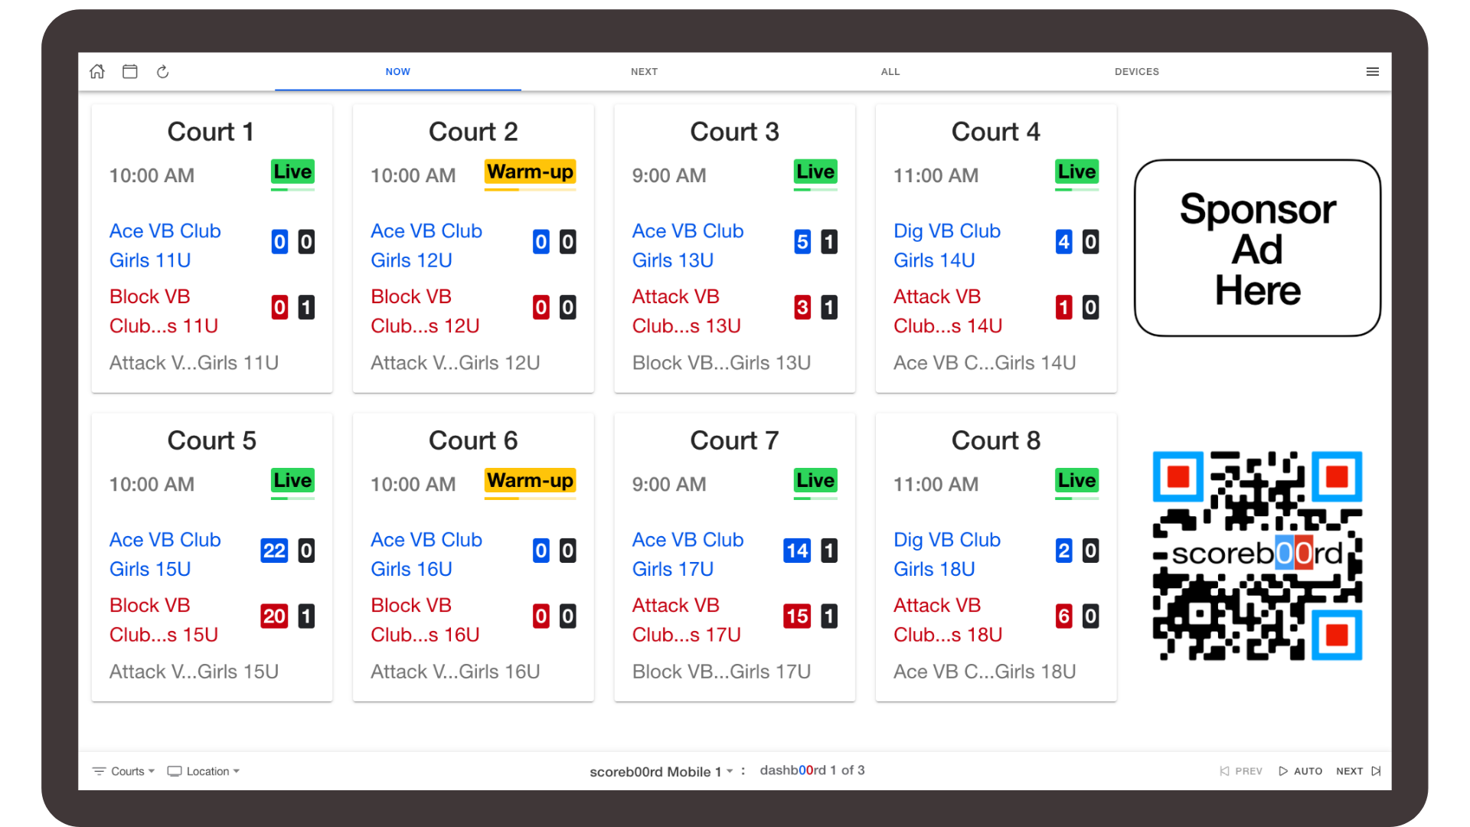This screenshot has height=827, width=1470.
Task: Select the Court 6 heading
Action: point(473,440)
